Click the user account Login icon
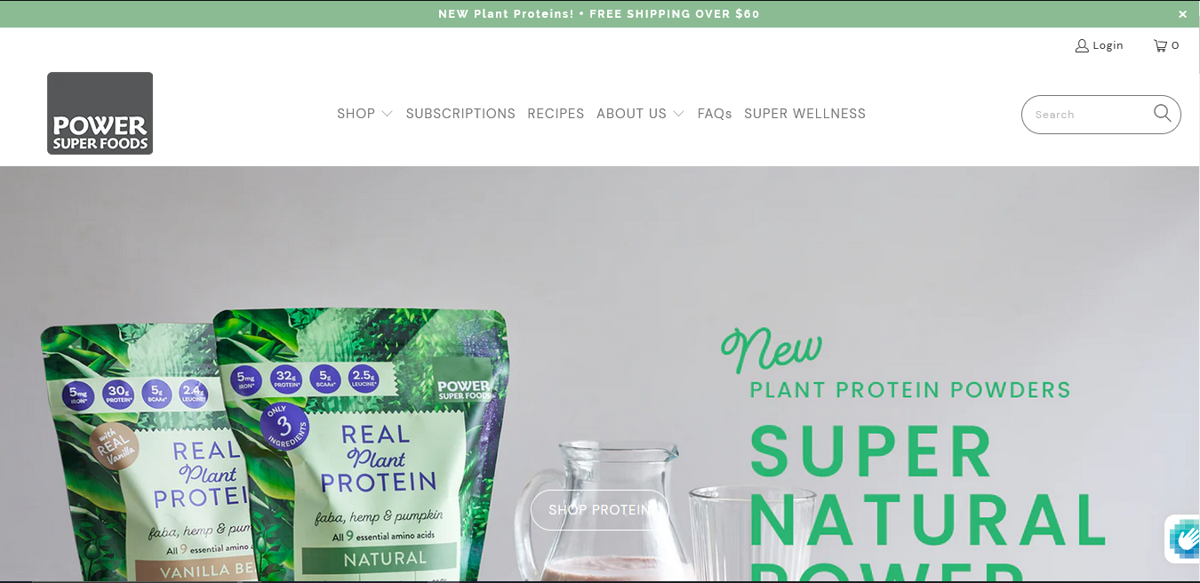The image size is (1200, 583). (1082, 45)
